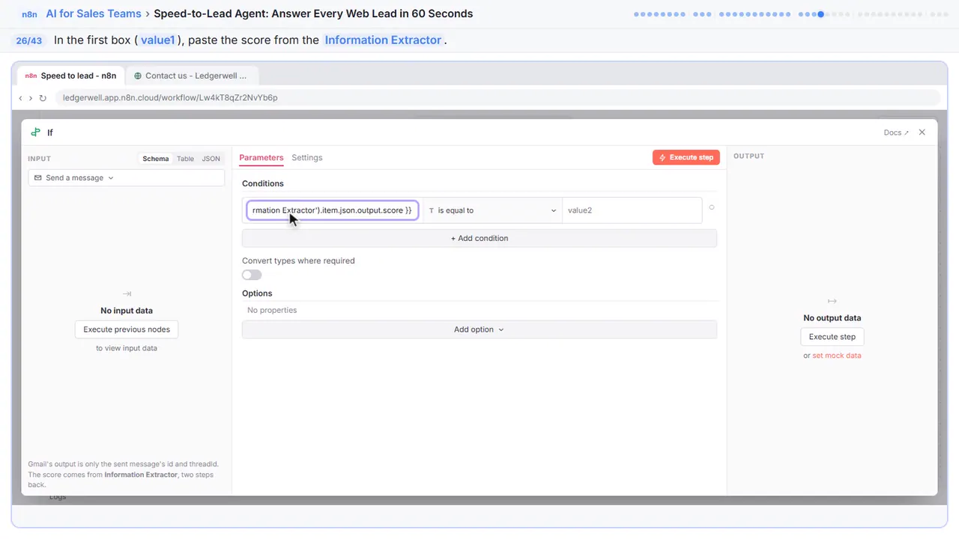Click the n8n favicon on Speed to lead tab
The image size is (959, 539).
coord(31,76)
